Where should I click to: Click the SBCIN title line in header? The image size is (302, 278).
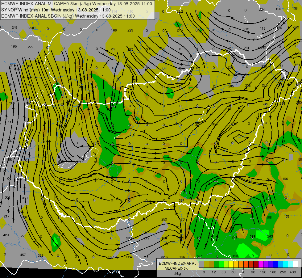click(x=68, y=16)
